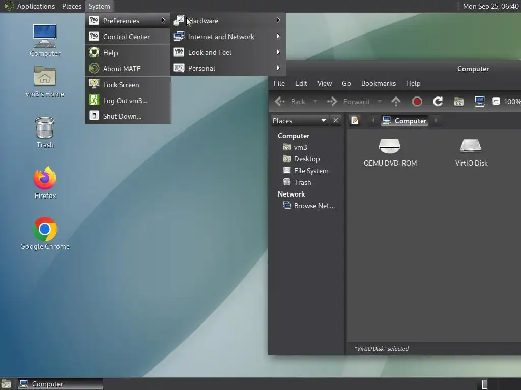Close the Places sidebar with X

336,120
